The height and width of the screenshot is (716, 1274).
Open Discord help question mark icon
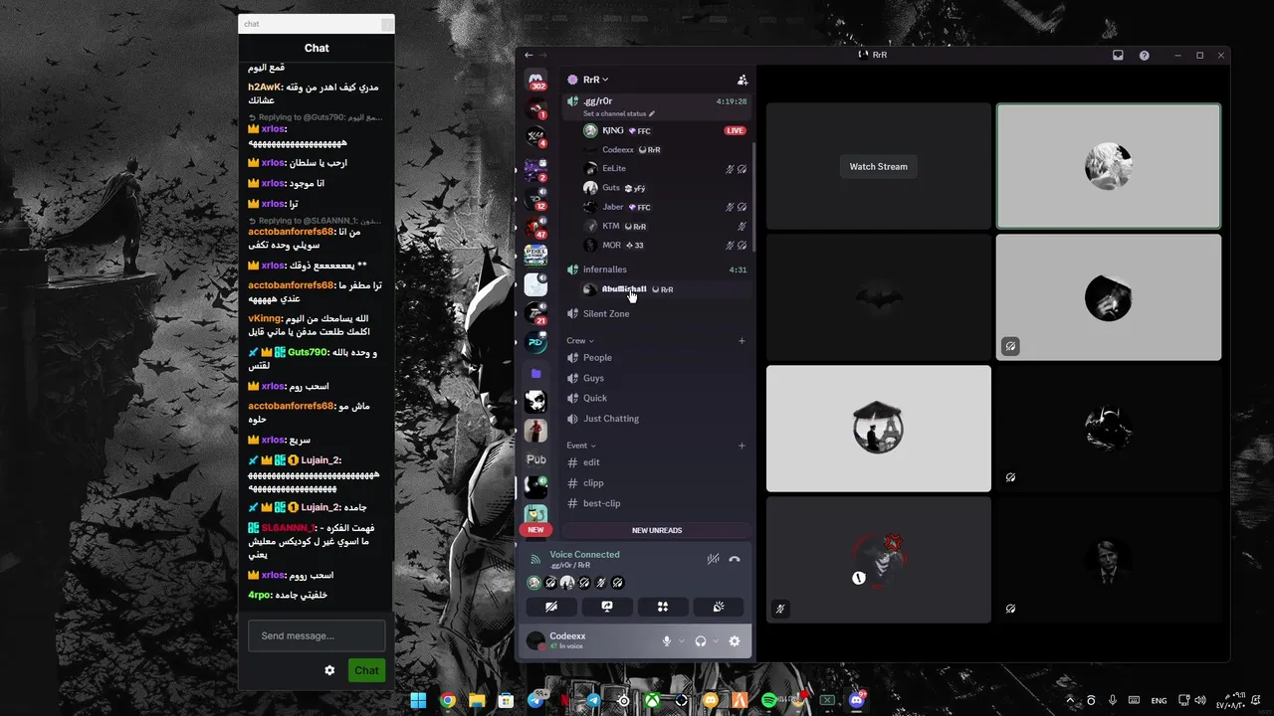(x=1144, y=55)
